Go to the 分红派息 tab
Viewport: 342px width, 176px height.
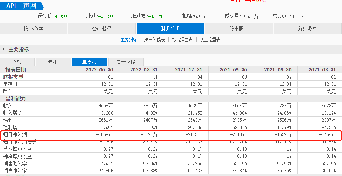[307, 28]
